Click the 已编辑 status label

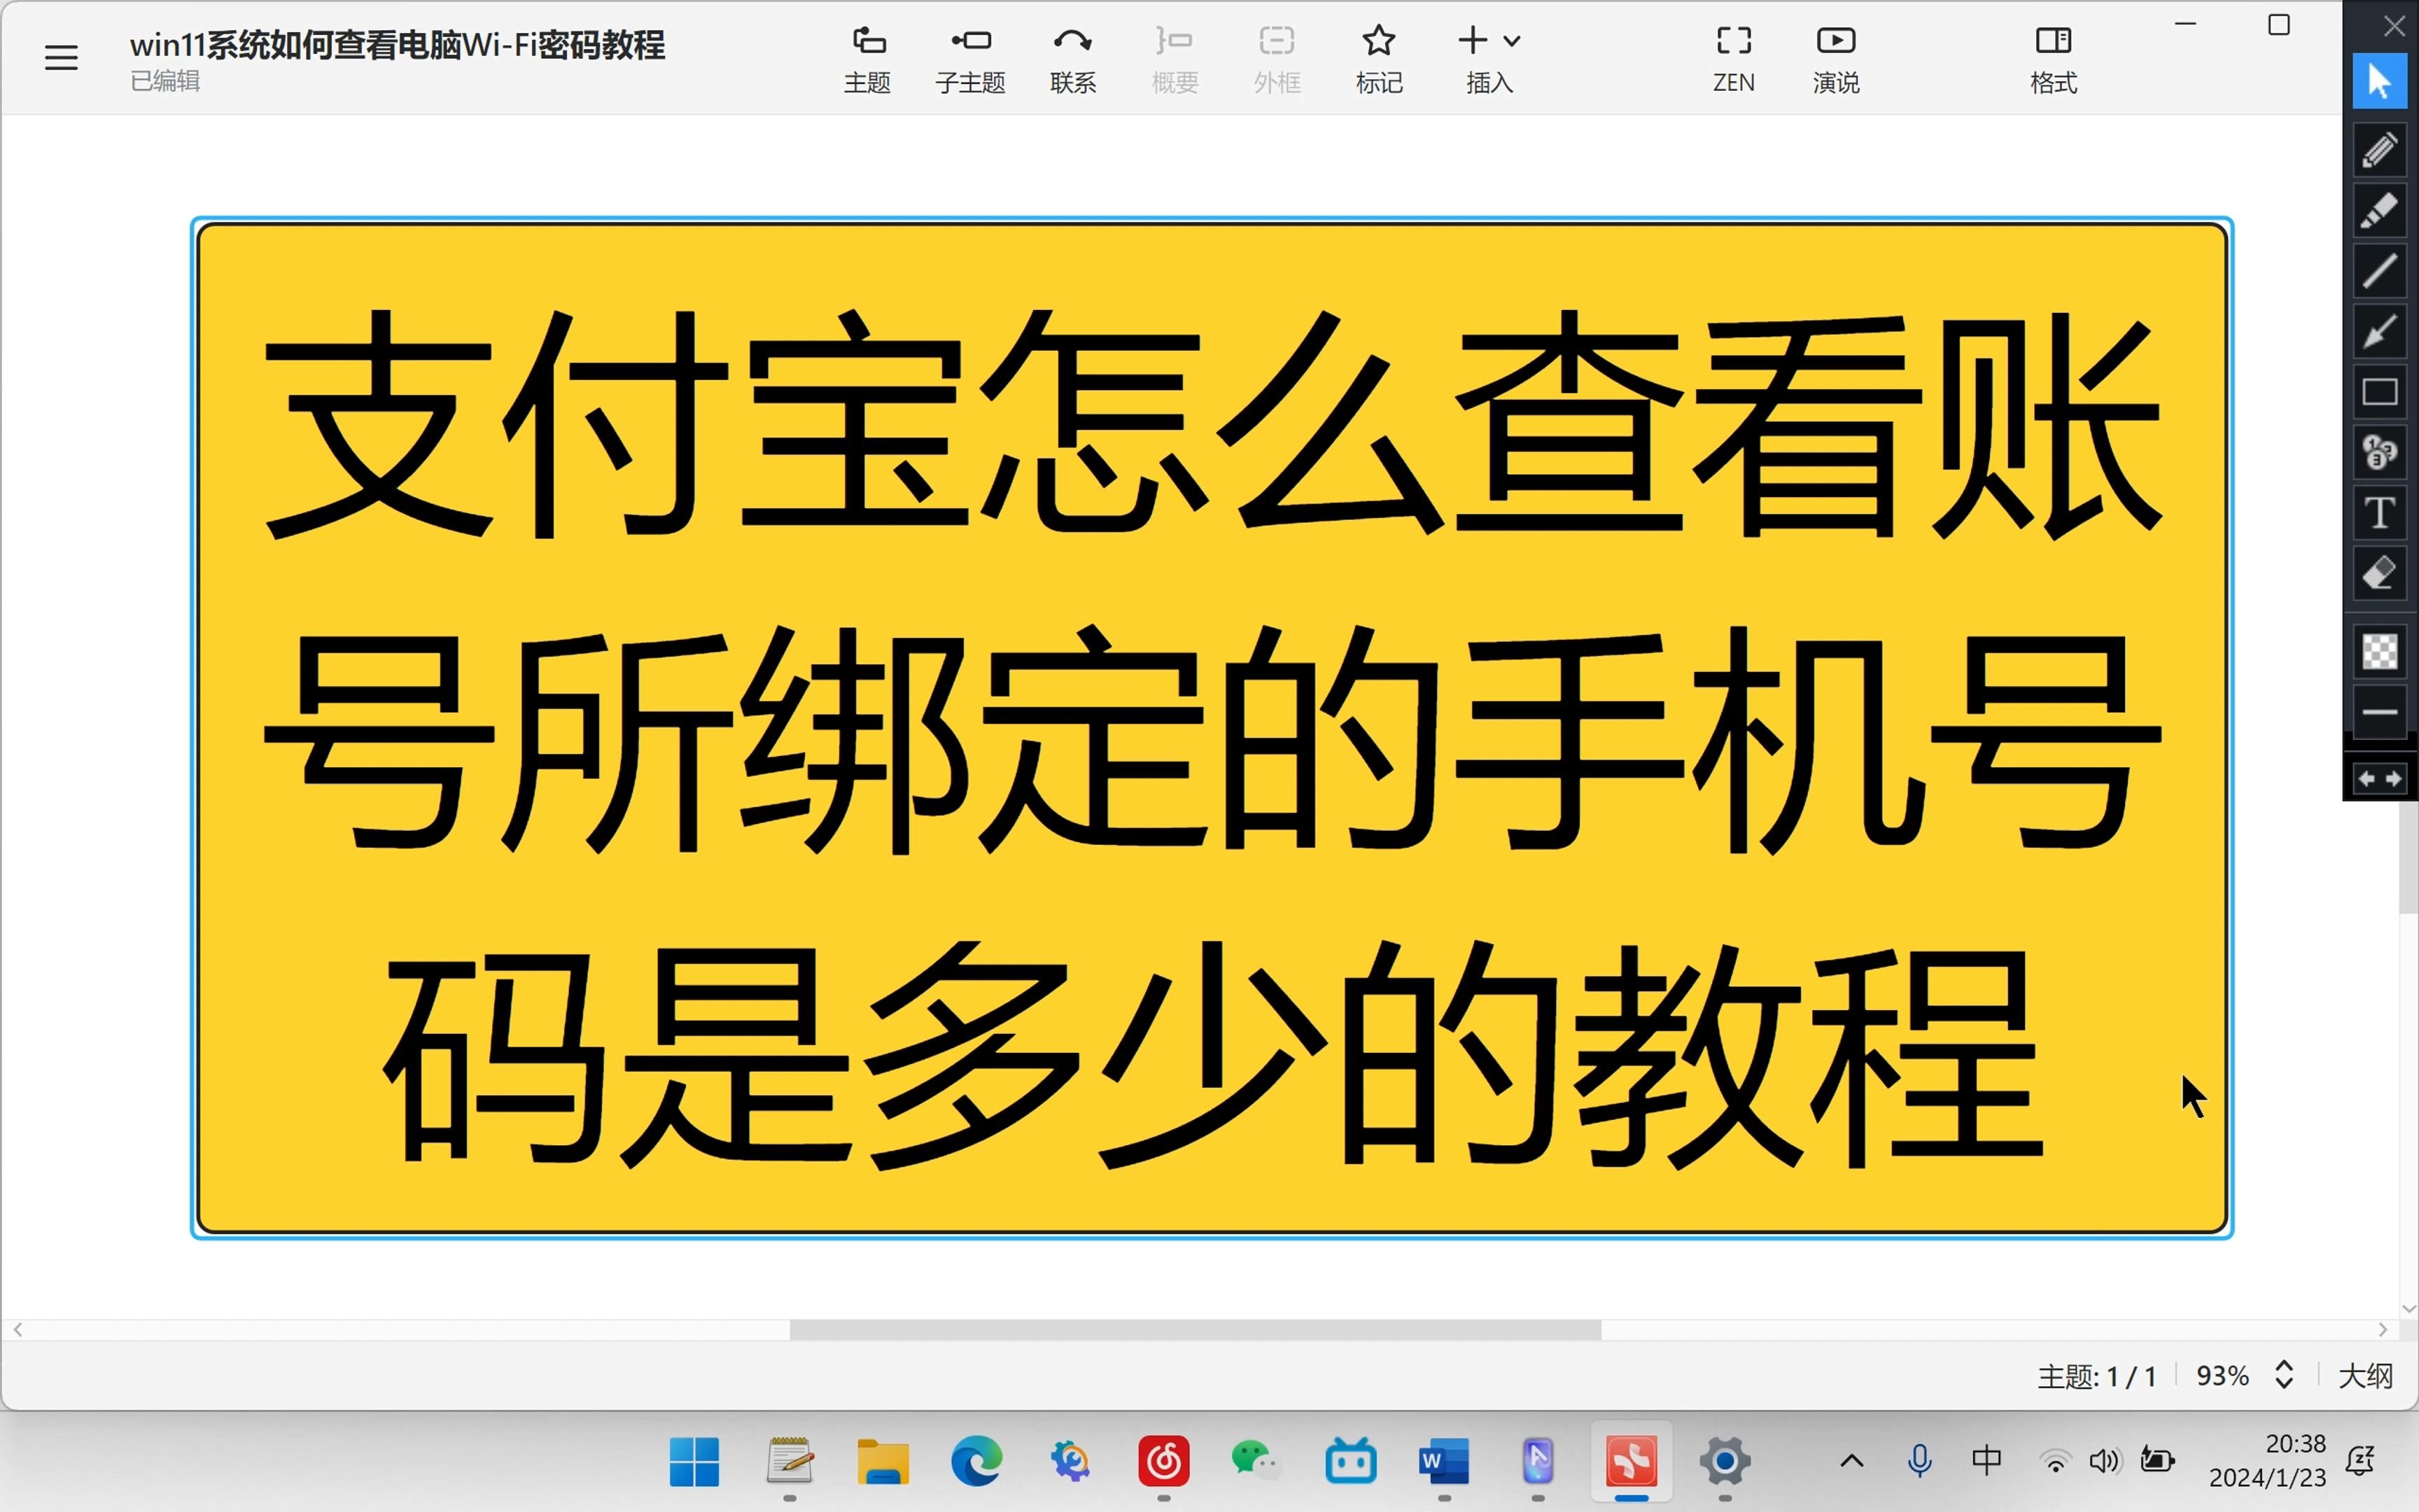(165, 81)
